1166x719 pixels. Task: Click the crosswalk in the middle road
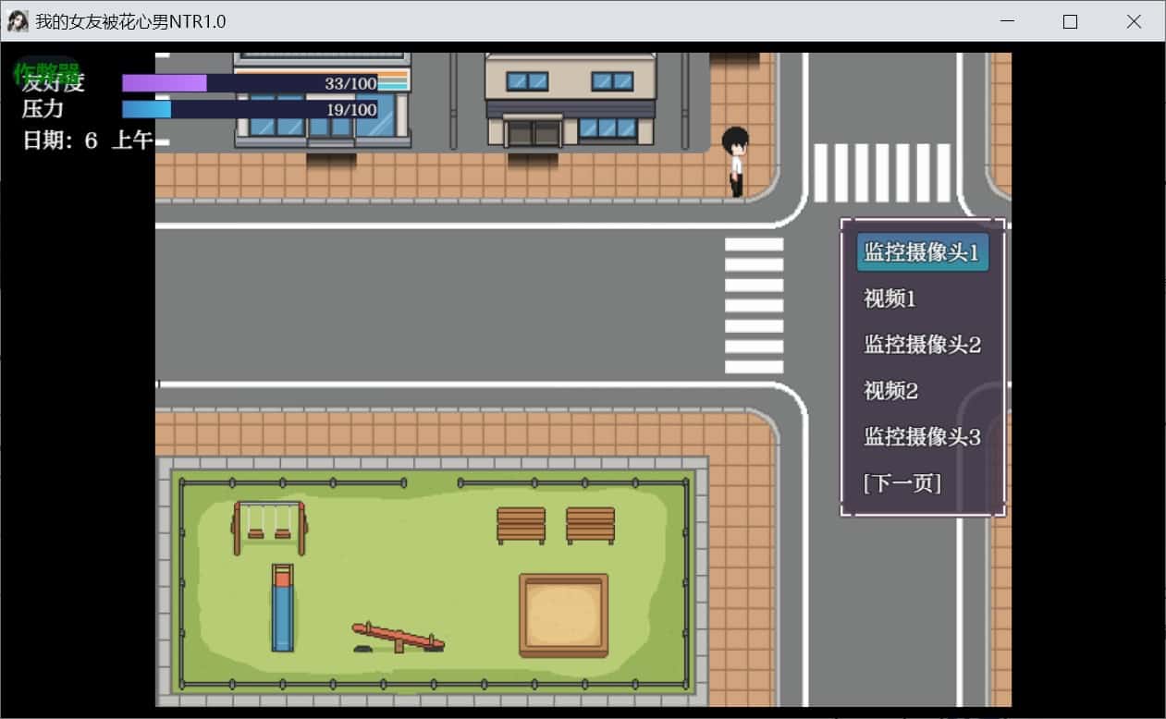(x=754, y=305)
